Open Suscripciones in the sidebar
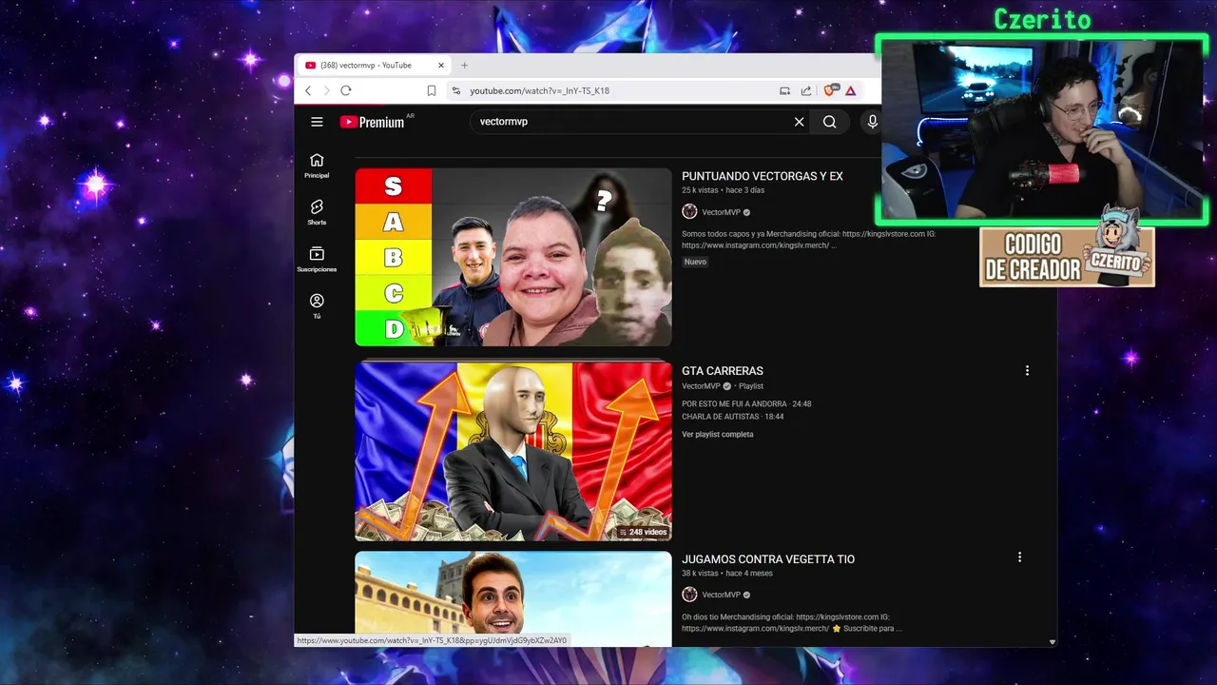This screenshot has height=685, width=1217. tap(317, 259)
